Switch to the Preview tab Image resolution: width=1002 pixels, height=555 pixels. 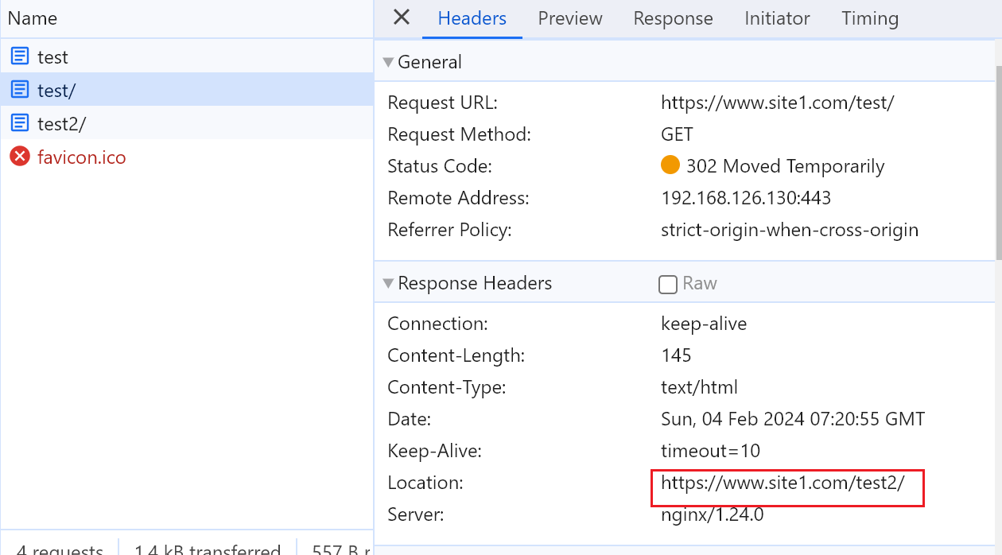click(x=570, y=18)
